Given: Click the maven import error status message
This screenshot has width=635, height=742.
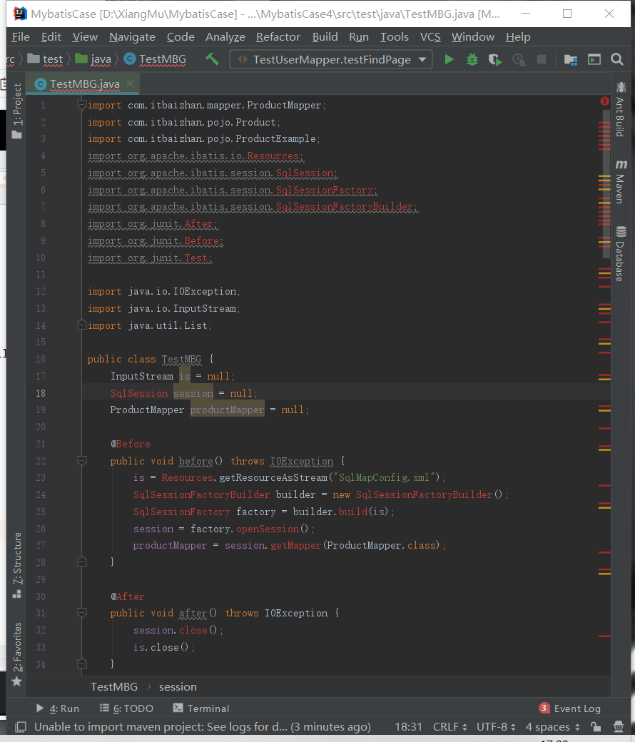Looking at the screenshot, I should tap(203, 726).
